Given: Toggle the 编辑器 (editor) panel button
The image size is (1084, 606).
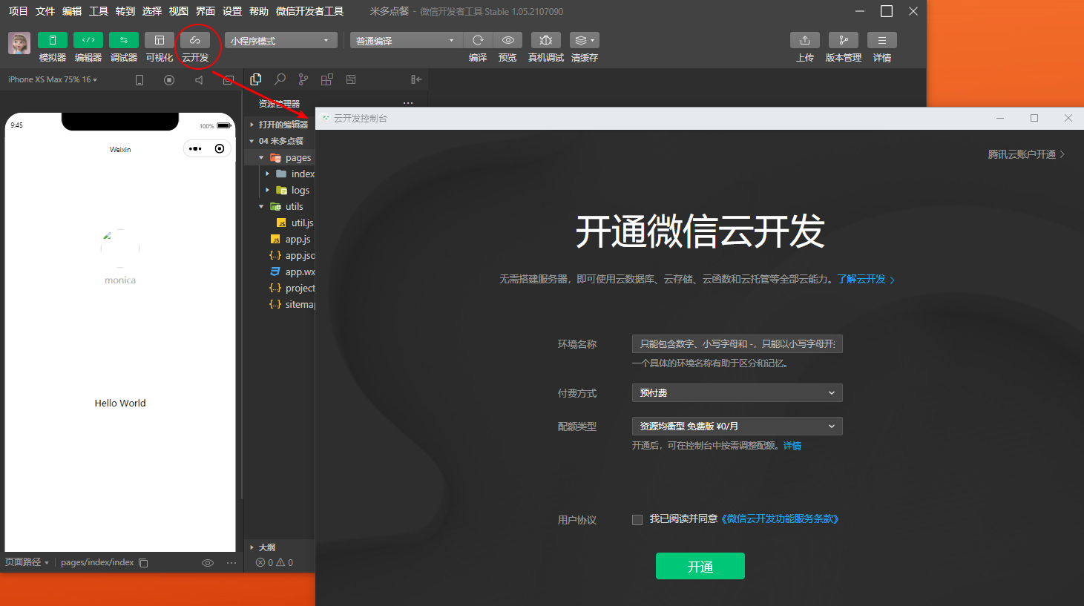Looking at the screenshot, I should click(x=88, y=40).
